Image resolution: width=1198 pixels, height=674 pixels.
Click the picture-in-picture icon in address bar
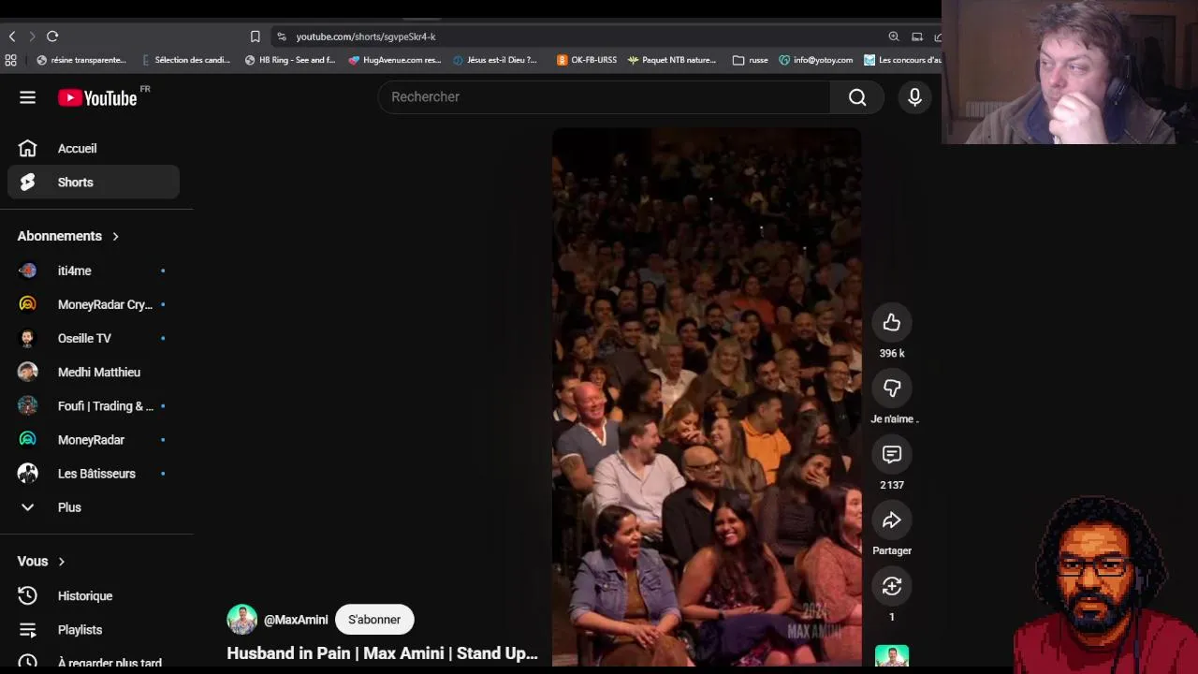[x=917, y=37]
